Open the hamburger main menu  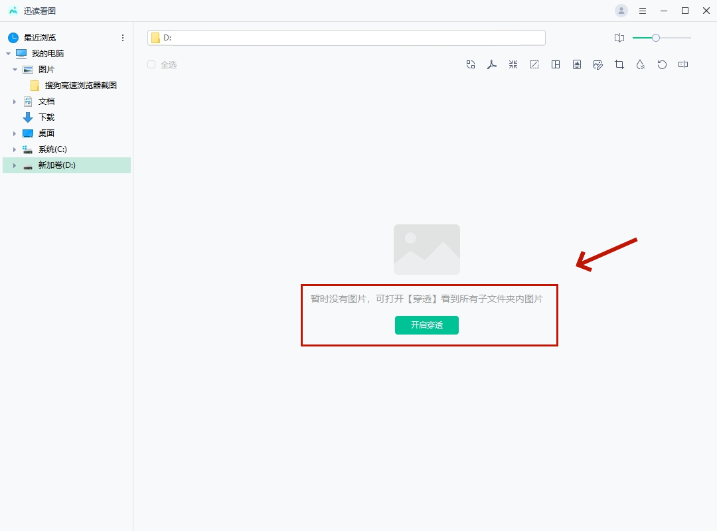pos(643,11)
